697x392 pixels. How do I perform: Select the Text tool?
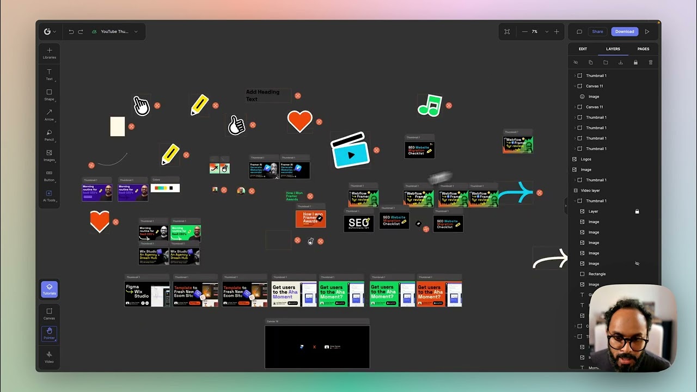(49, 74)
